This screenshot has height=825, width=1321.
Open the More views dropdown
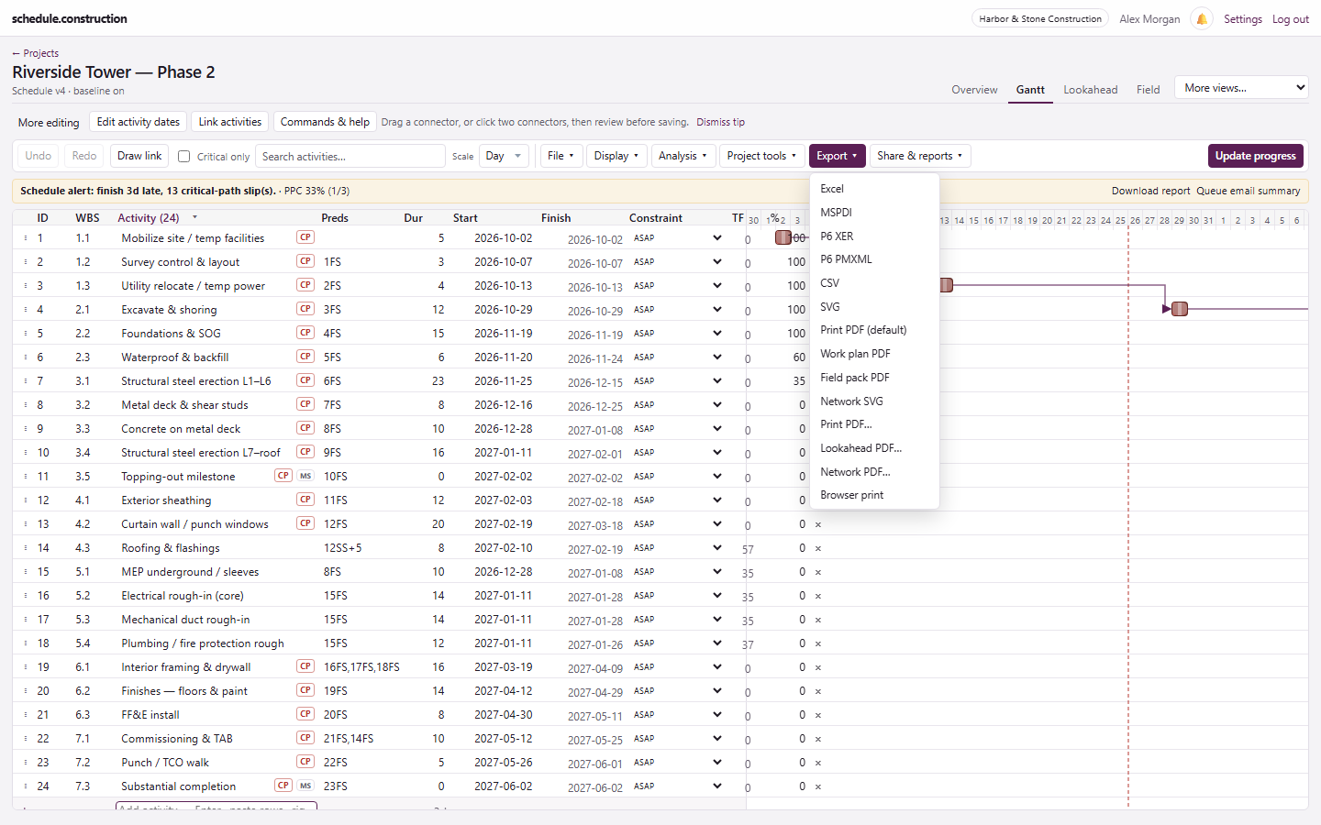[x=1241, y=88]
